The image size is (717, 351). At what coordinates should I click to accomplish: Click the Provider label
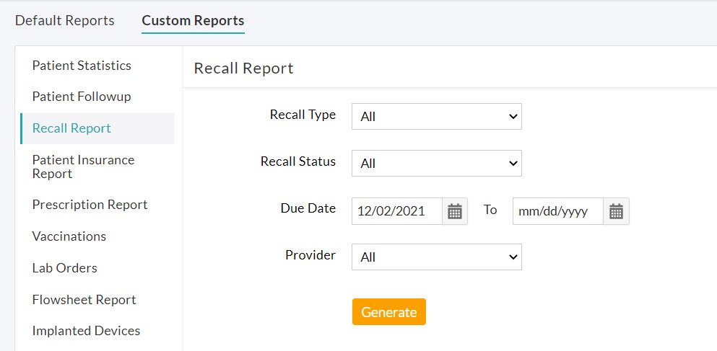310,254
